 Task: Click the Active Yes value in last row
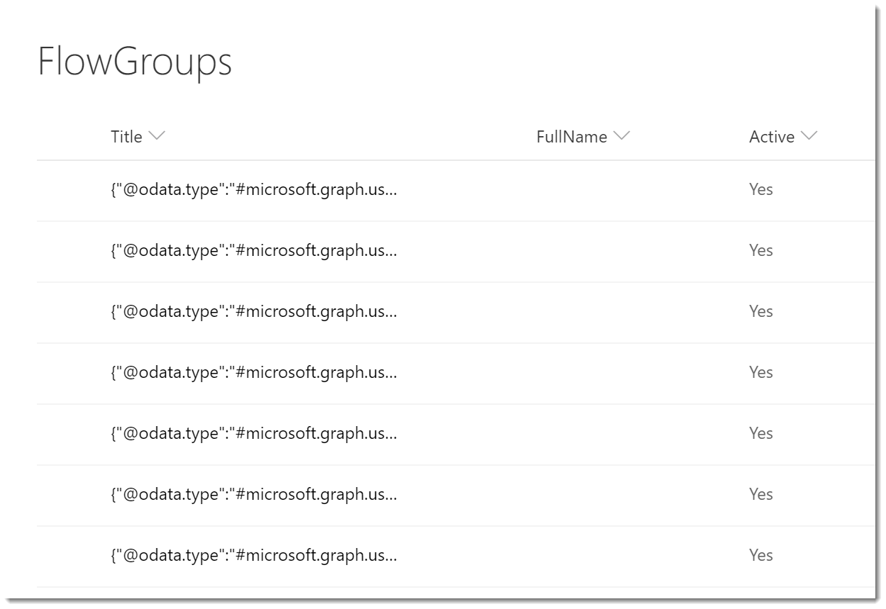761,555
